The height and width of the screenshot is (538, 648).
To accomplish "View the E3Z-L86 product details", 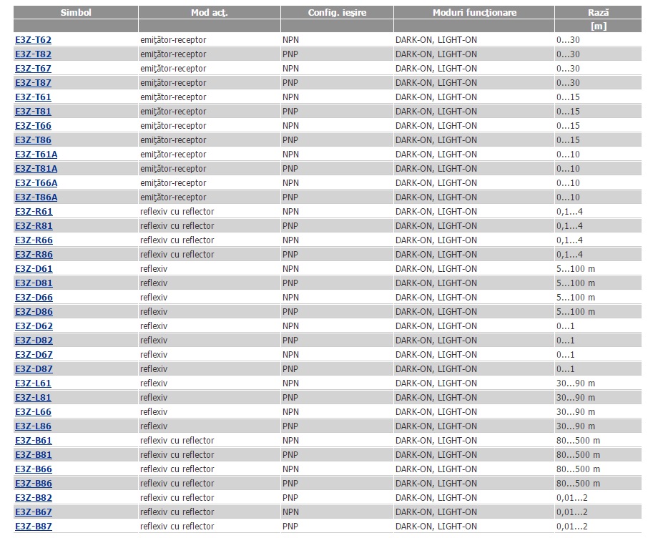I will pyautogui.click(x=33, y=426).
